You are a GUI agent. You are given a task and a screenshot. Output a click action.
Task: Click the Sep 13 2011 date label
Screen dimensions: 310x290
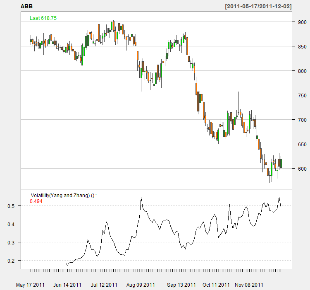click(181, 285)
